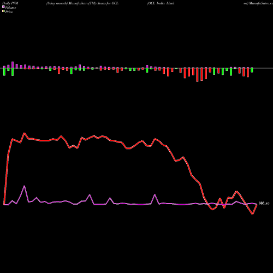
Task: Select the 'Price' legend label
Action: (9, 12)
